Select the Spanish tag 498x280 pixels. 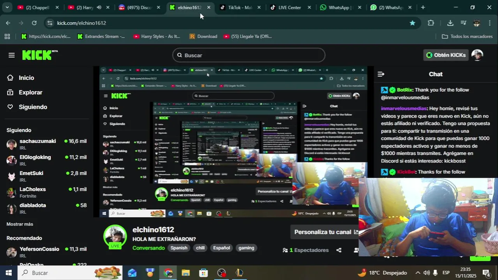coord(179,248)
